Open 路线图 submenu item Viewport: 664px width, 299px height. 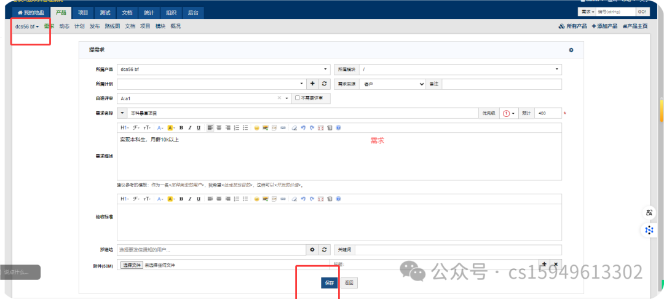(x=113, y=26)
